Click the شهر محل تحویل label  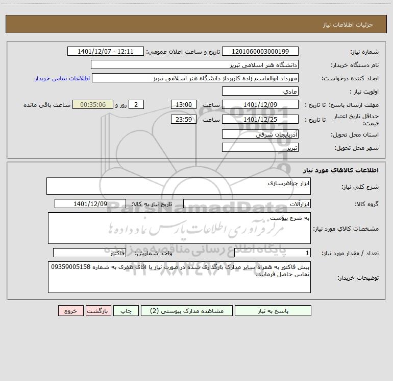pos(356,148)
